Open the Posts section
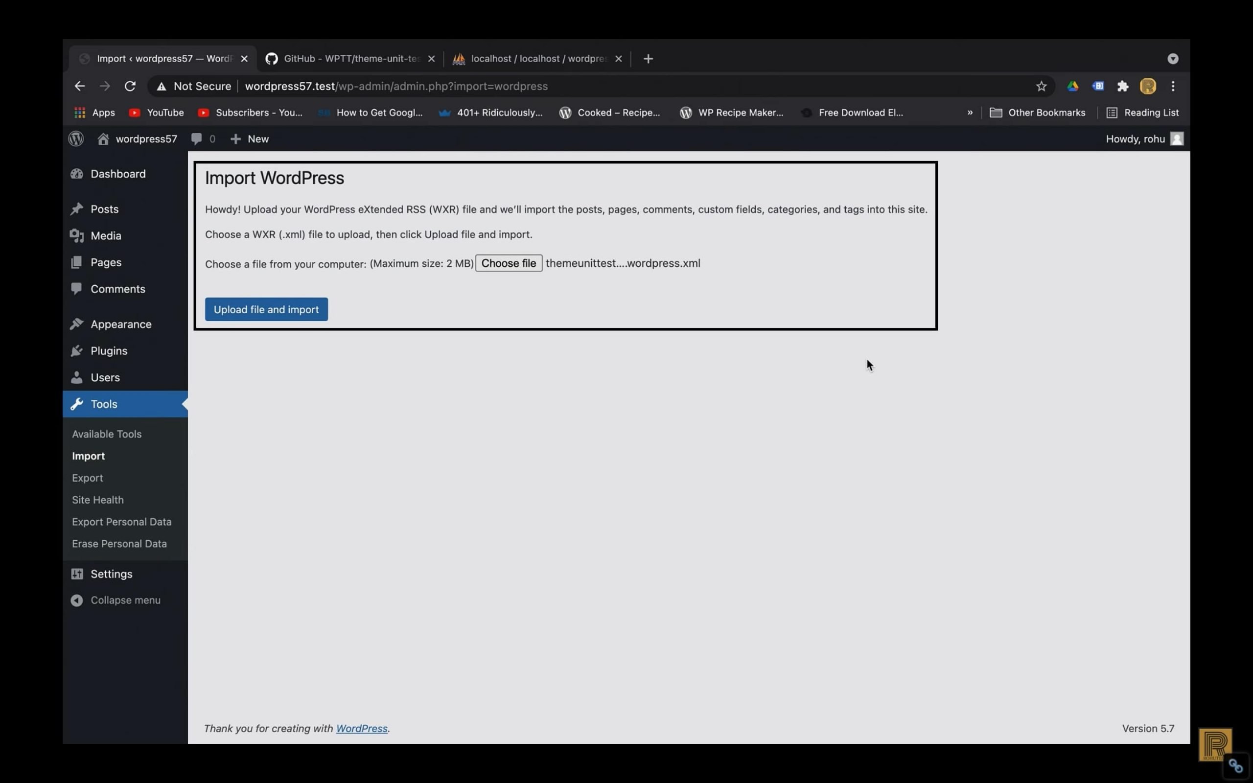 (x=105, y=208)
